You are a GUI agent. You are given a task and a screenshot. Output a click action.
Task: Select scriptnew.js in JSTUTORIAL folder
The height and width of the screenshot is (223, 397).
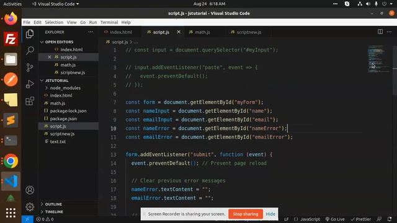[69, 134]
